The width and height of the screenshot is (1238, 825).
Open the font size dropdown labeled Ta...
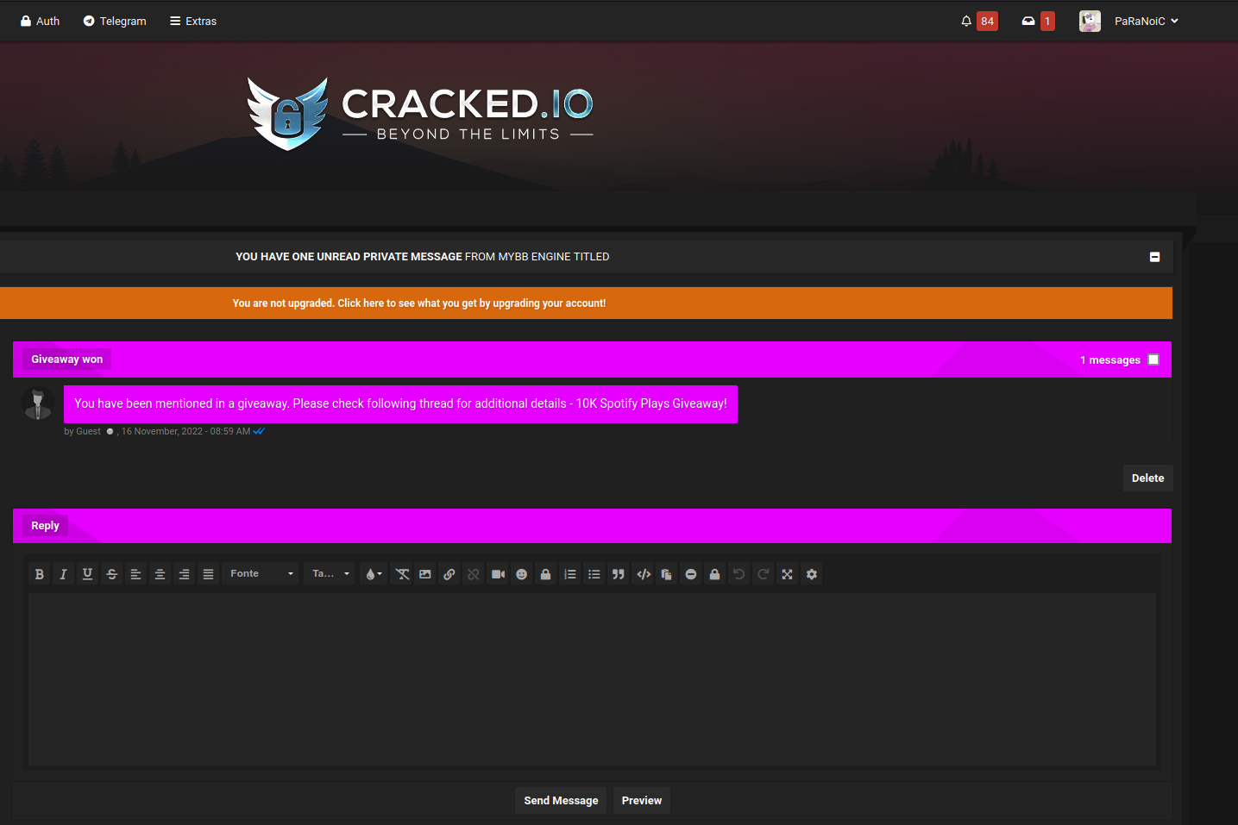point(330,574)
